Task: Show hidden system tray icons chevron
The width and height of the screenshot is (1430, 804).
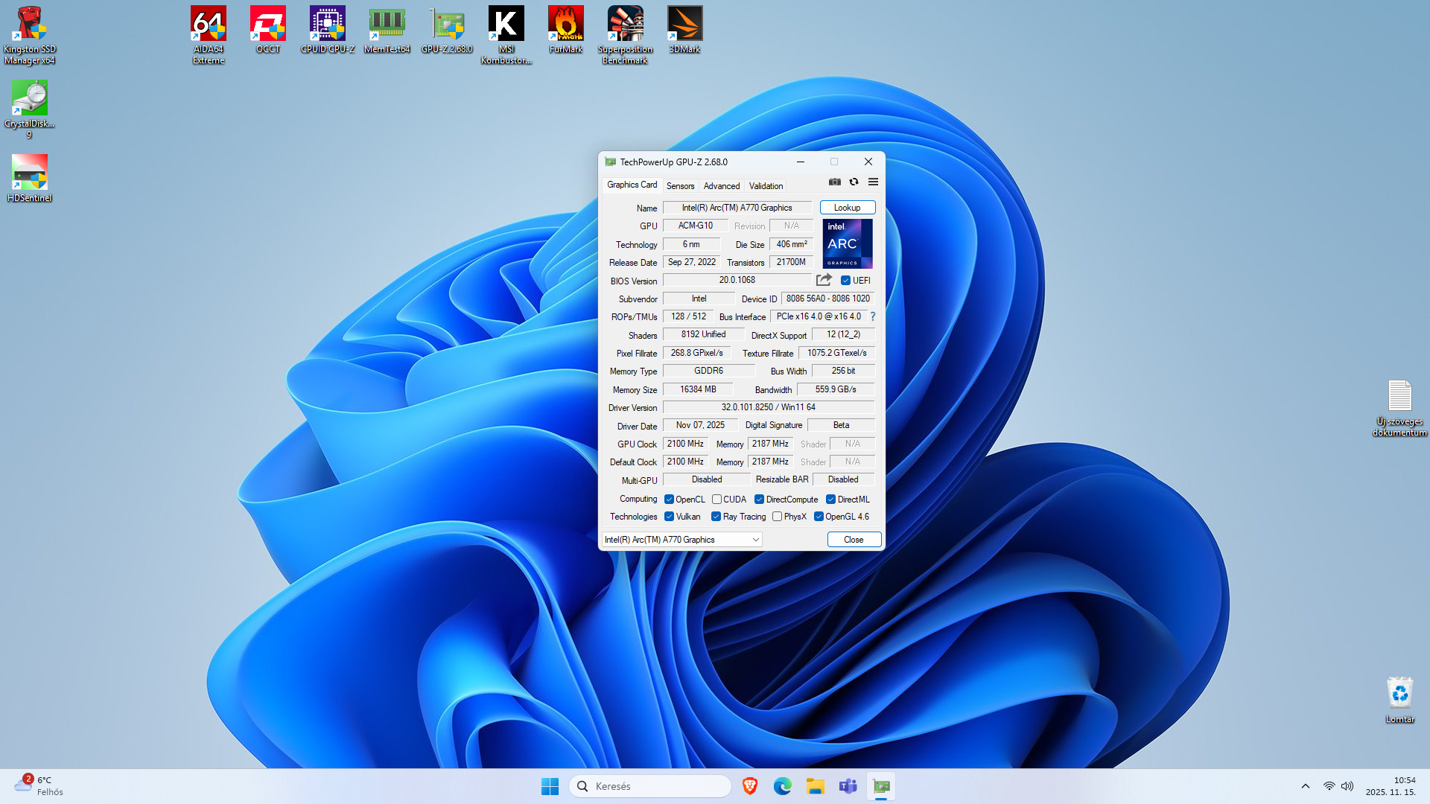Action: 1305,786
